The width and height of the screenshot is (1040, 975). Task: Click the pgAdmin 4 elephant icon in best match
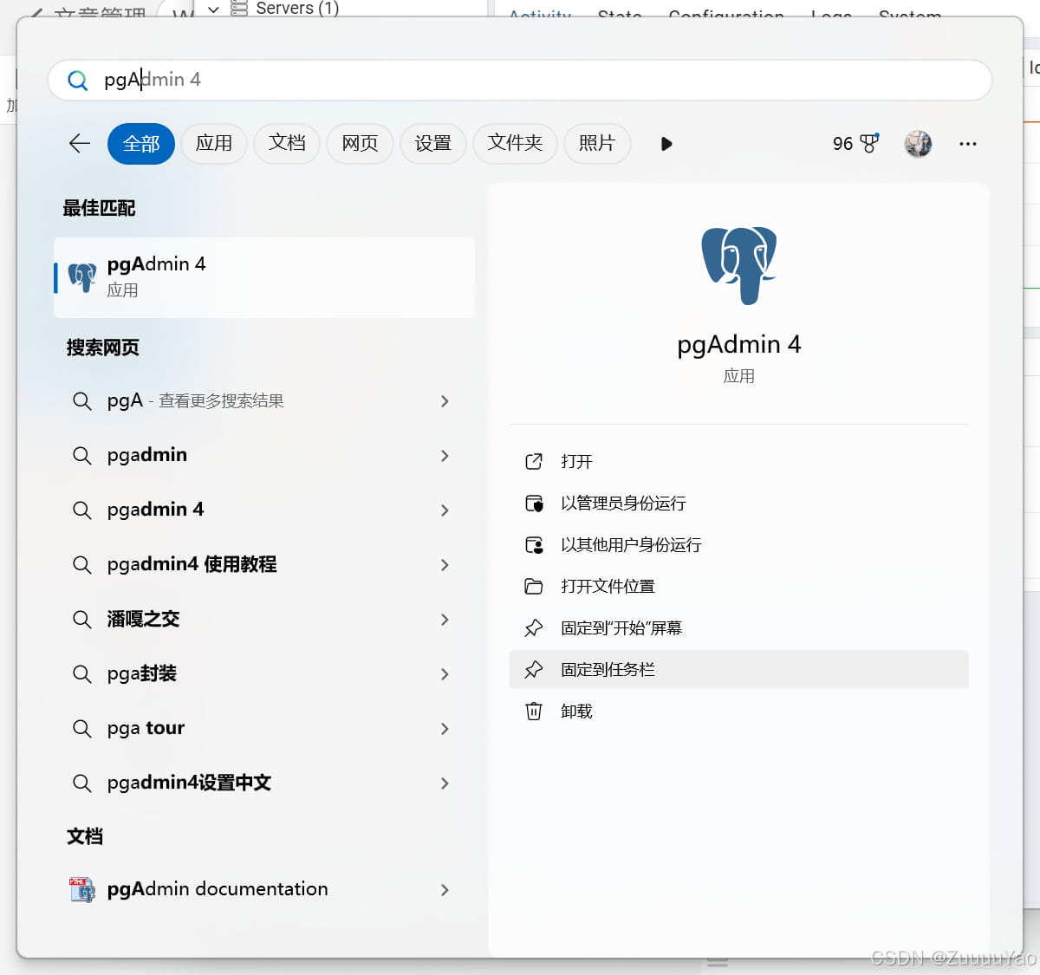[82, 277]
